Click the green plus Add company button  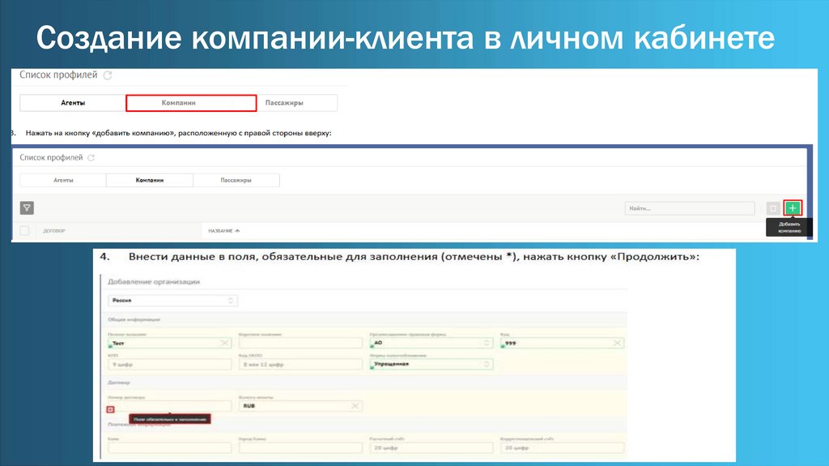click(x=792, y=208)
